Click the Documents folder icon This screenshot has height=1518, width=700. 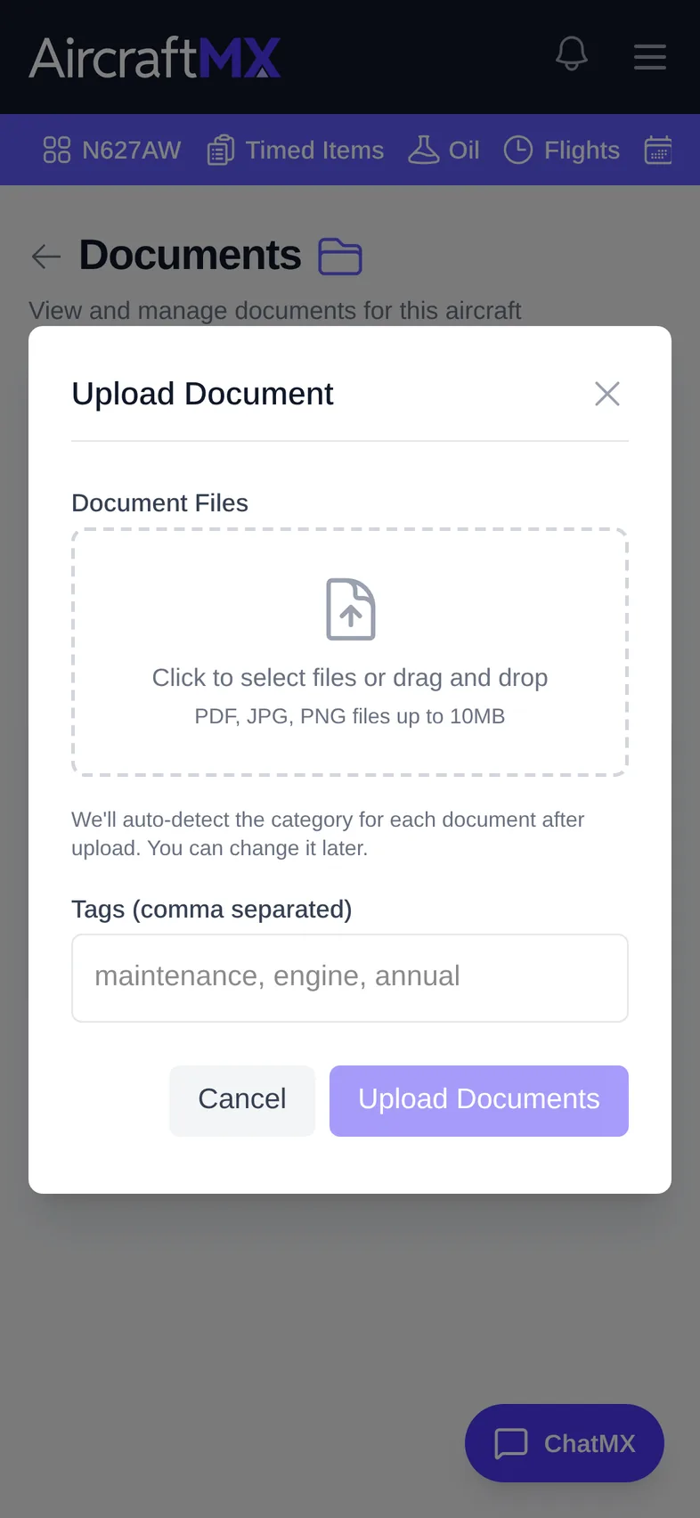tap(340, 257)
